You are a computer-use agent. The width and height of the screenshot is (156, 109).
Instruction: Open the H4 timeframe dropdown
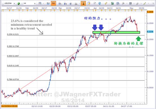(x=35, y=3)
